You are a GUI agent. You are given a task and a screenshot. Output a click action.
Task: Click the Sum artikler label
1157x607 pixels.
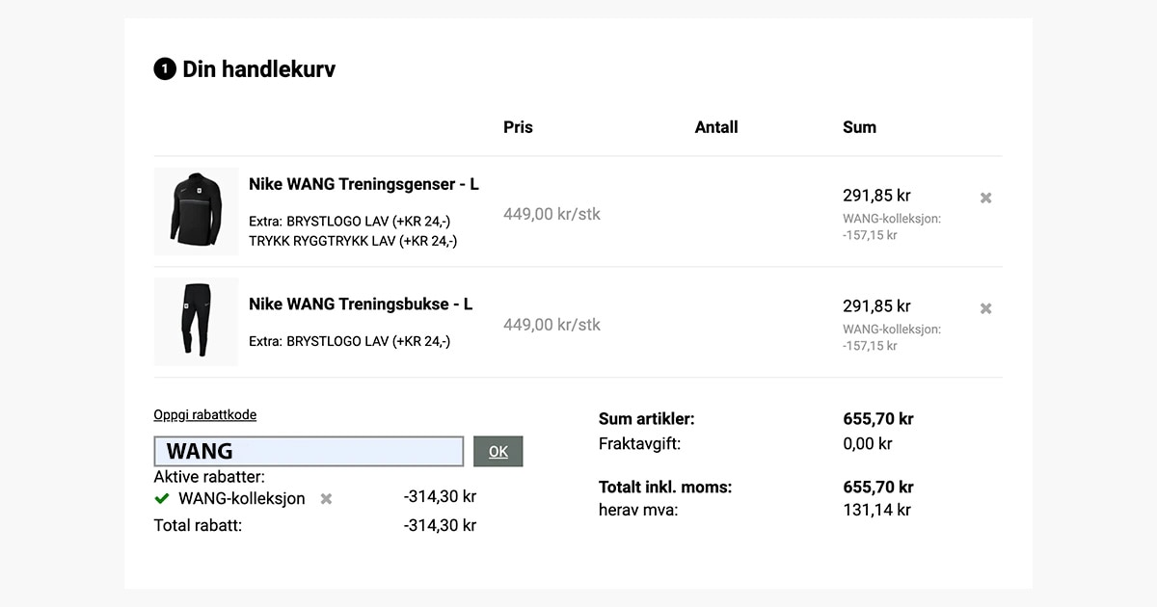647,419
